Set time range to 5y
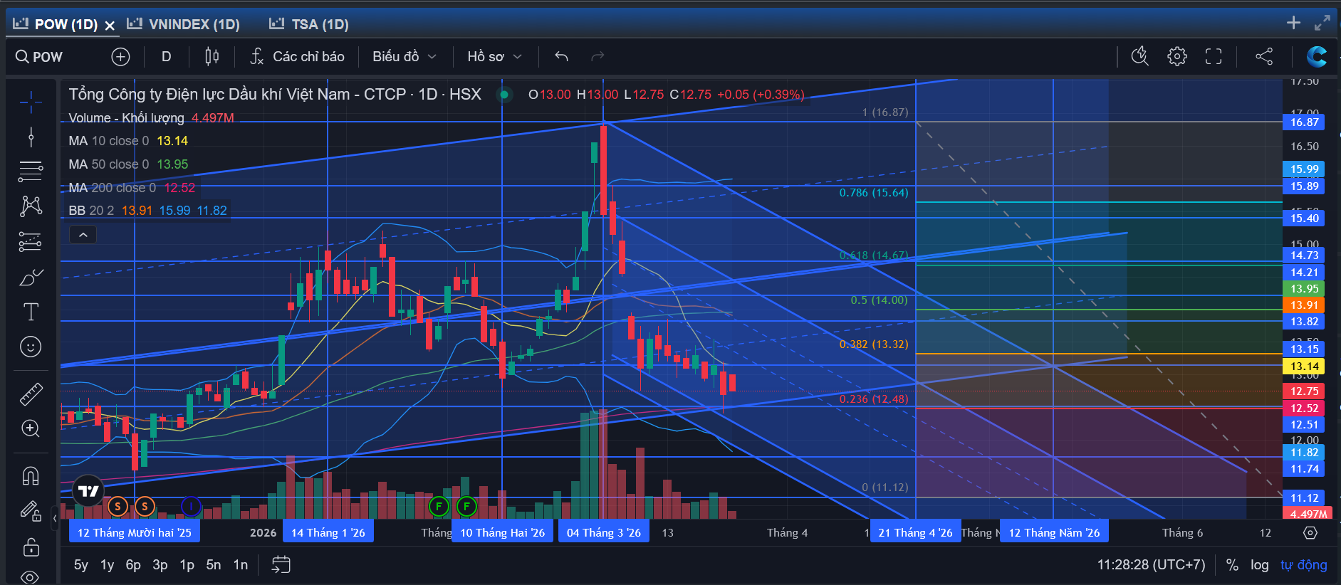The height and width of the screenshot is (585, 1341). coord(81,565)
